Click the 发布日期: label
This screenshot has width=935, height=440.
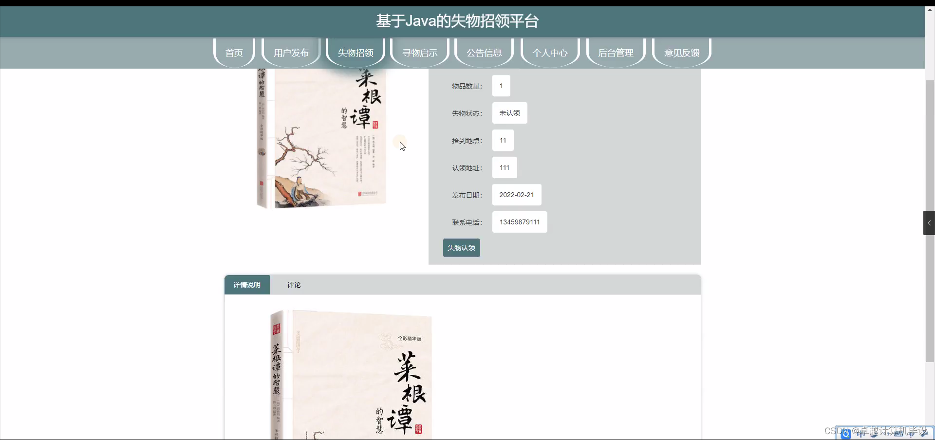467,195
